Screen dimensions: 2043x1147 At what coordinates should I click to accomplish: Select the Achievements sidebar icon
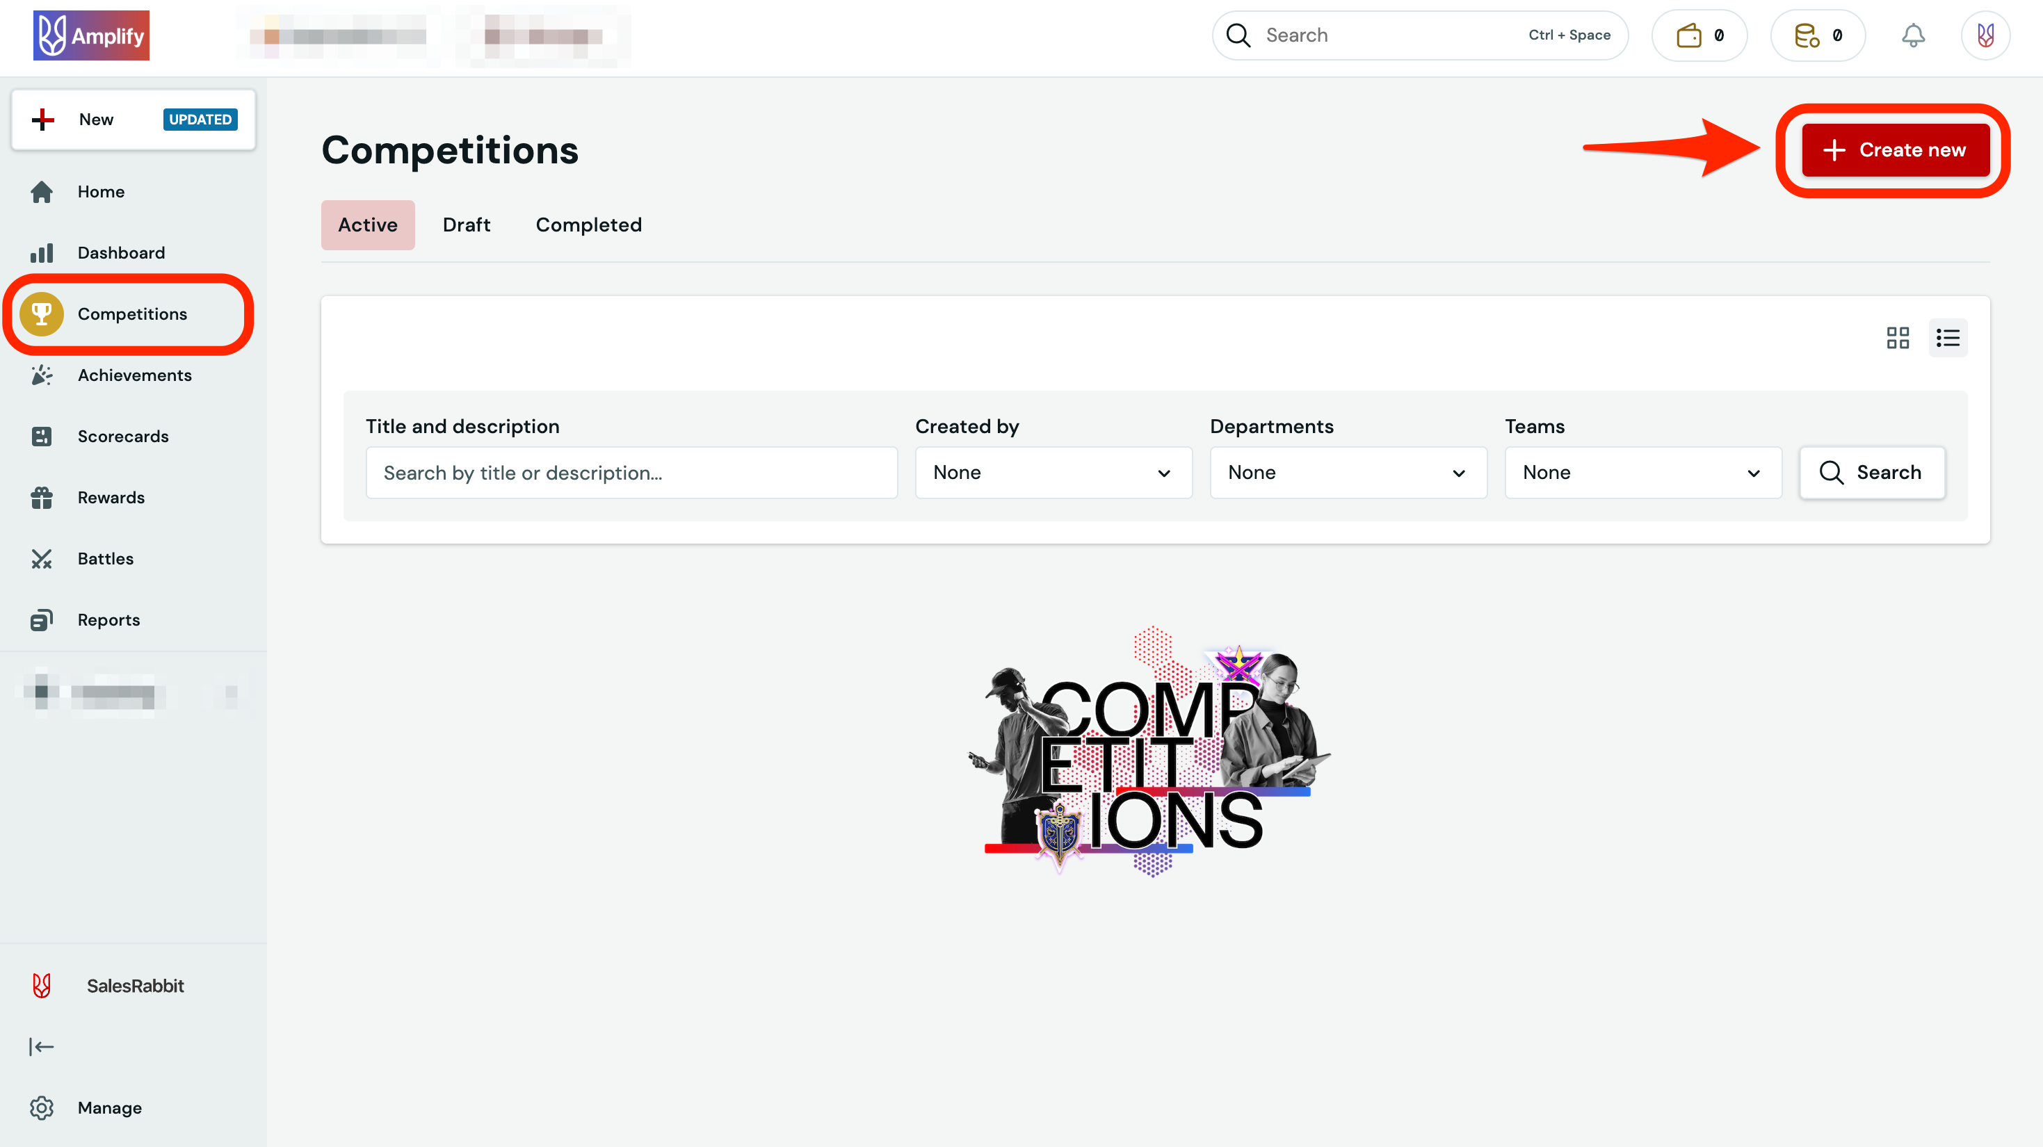point(42,375)
